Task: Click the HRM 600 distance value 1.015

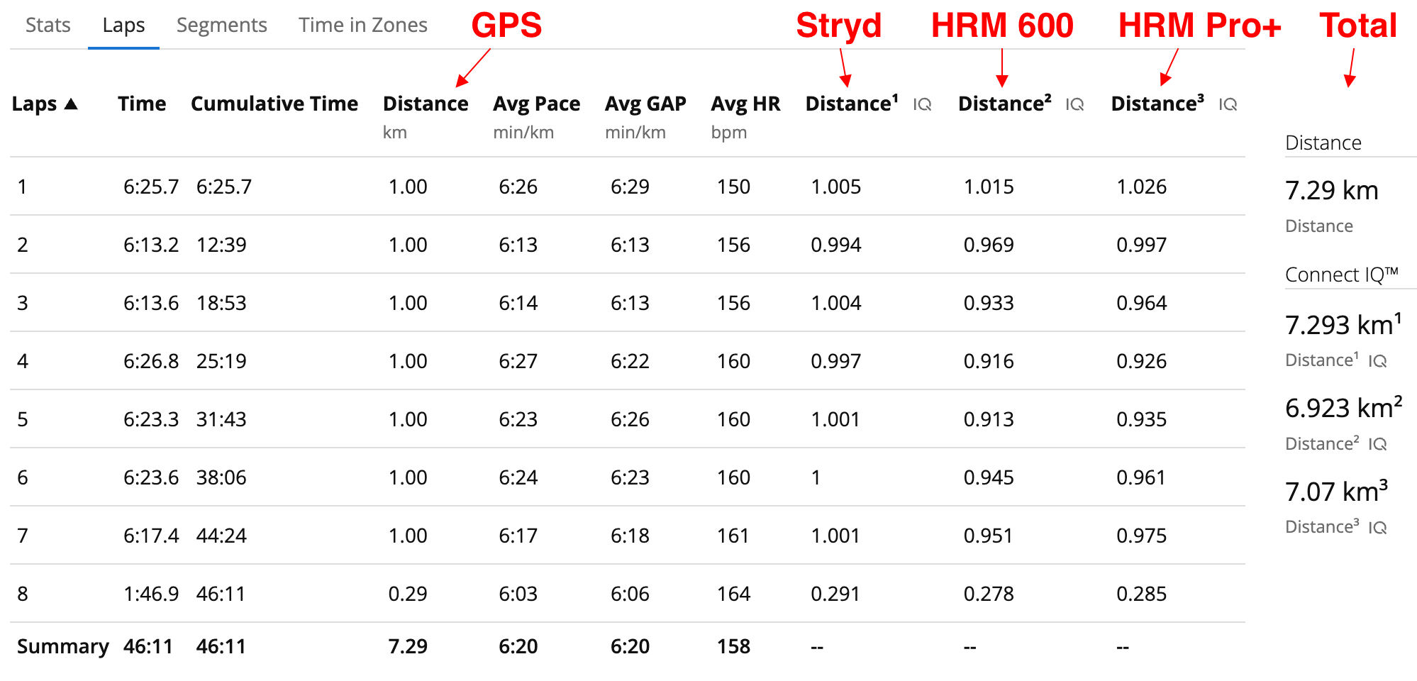Action: 989,187
